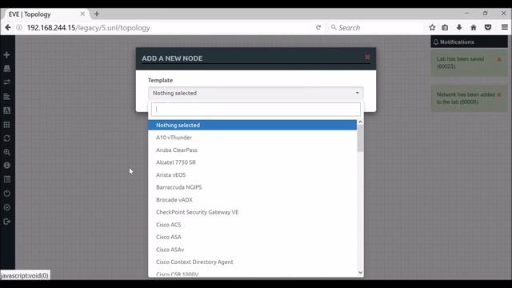Viewport: 512px width, 288px height.
Task: Click the Lock lab checkmark sidebar icon
Action: (6, 207)
